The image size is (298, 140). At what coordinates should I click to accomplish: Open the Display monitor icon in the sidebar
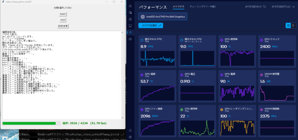(x=130, y=26)
